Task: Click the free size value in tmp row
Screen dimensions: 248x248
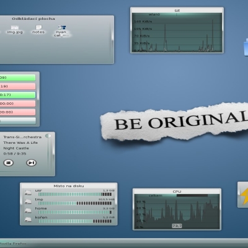Action: (107, 199)
